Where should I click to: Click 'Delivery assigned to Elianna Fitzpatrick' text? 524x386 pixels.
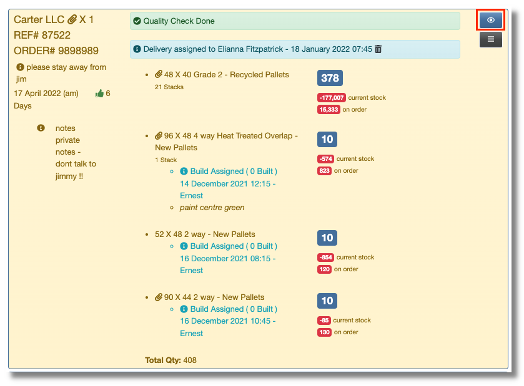coord(213,49)
